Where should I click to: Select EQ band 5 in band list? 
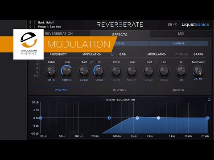coord(37,72)
